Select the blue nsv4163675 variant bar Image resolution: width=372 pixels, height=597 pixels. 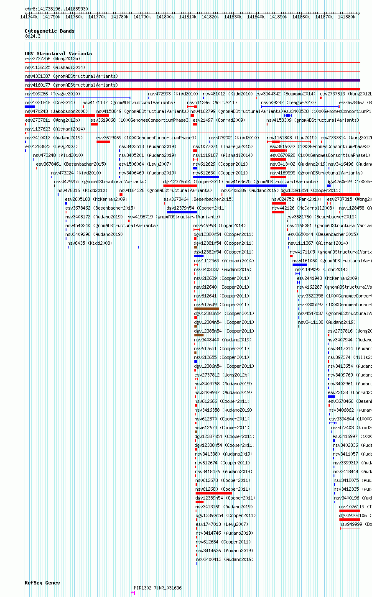pos(256,186)
